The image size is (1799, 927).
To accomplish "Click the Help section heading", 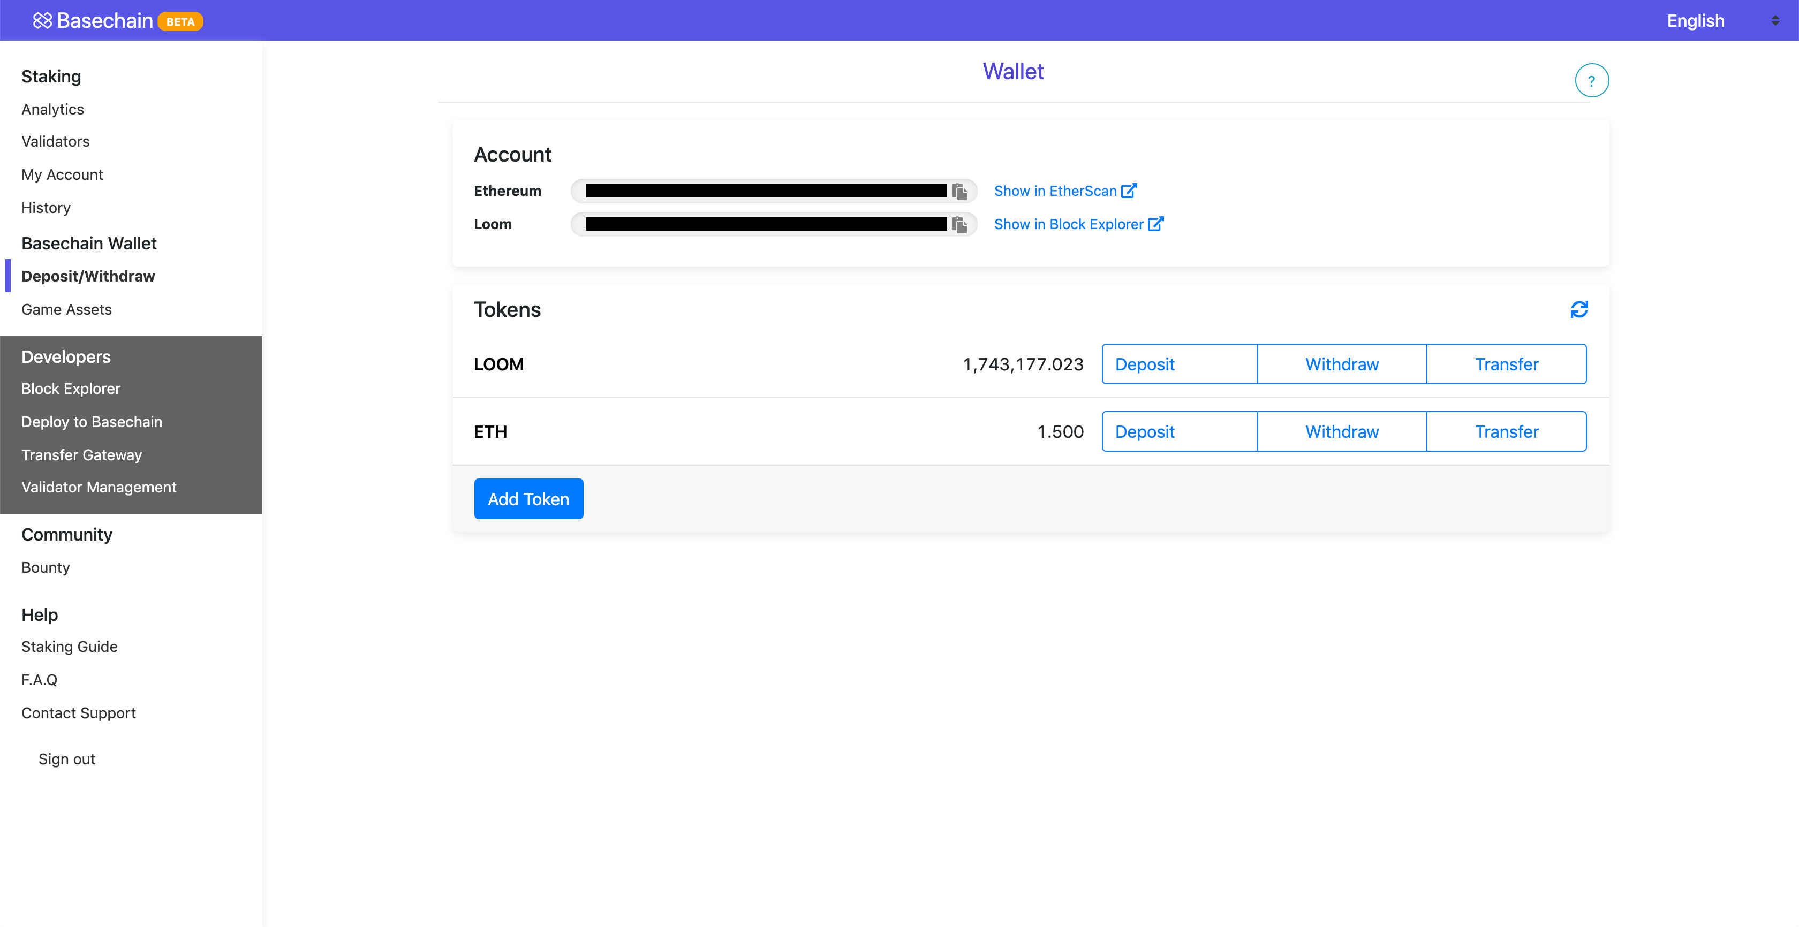I will click(x=39, y=615).
